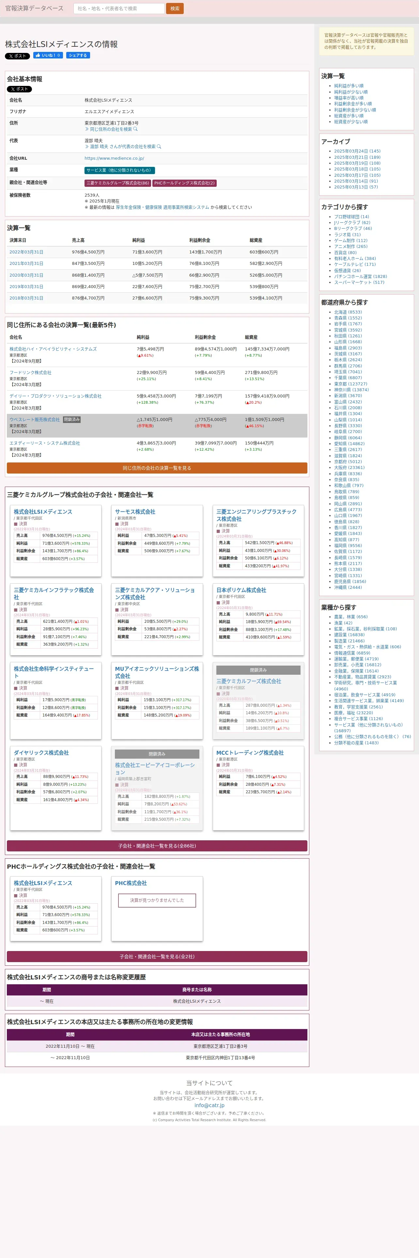This screenshot has width=419, height=1258.
Task: Click the X ポスト button below the page title
Action: tap(18, 56)
